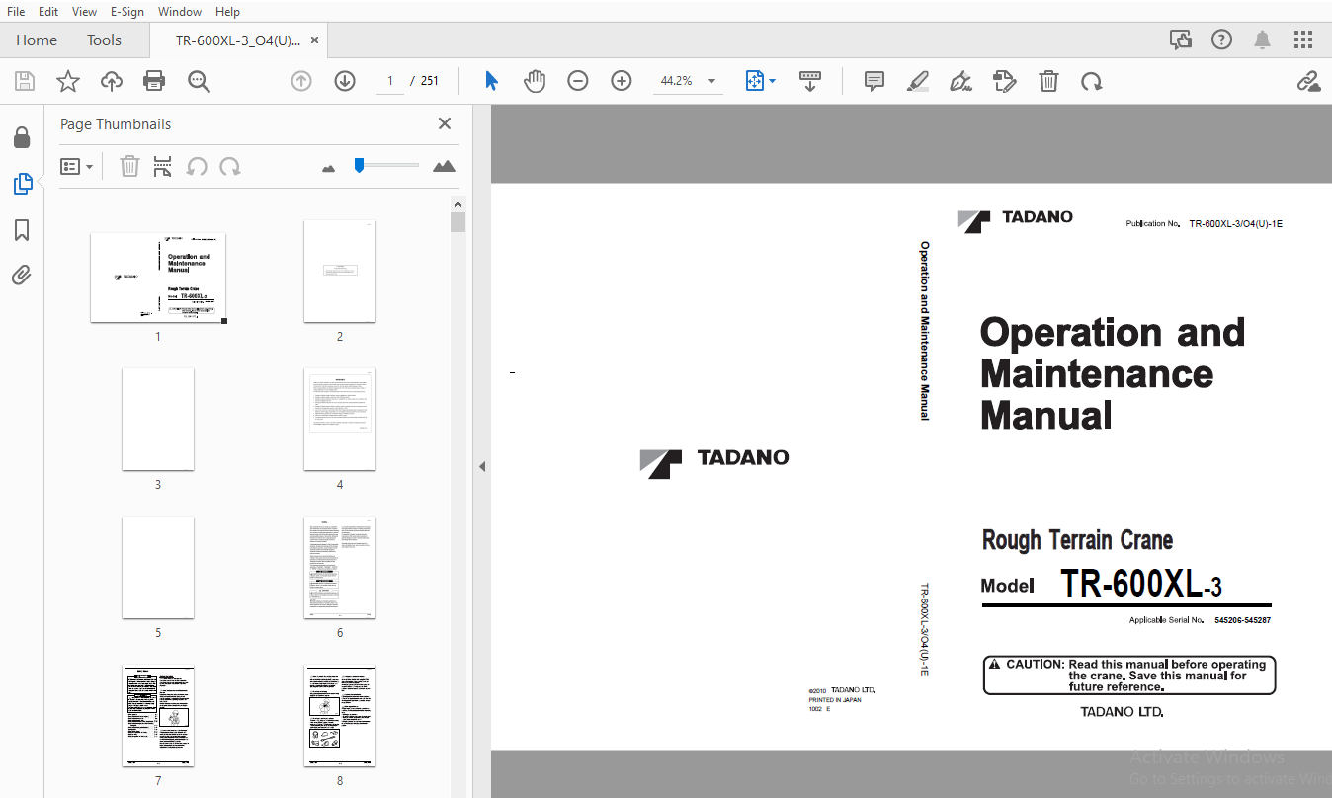Screen dimensions: 1332x798
Task: Delete page trash icon in toolbar
Action: coord(1048,81)
